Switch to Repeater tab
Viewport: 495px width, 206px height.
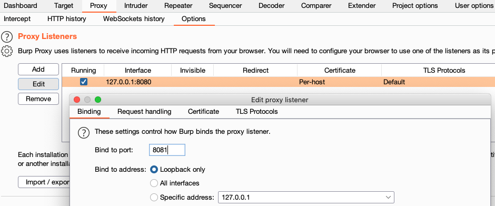point(179,6)
